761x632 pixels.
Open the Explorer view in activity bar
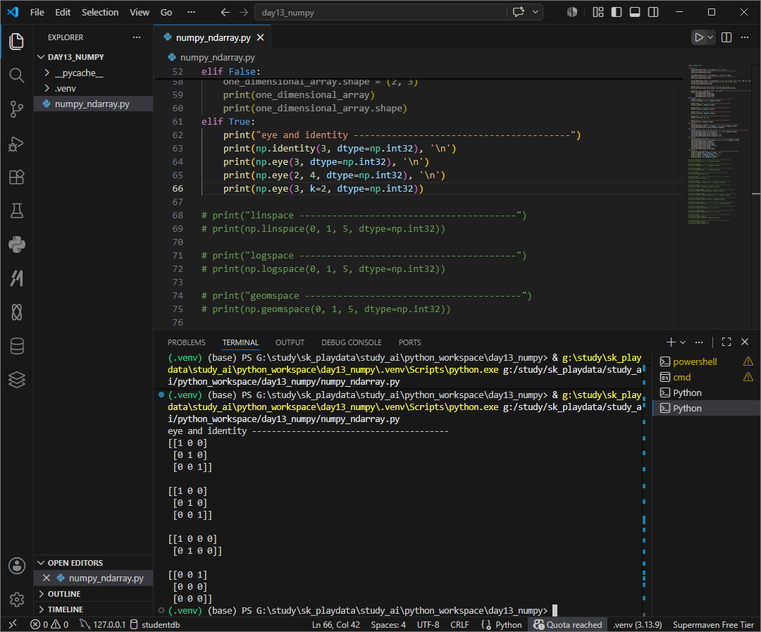[x=16, y=42]
